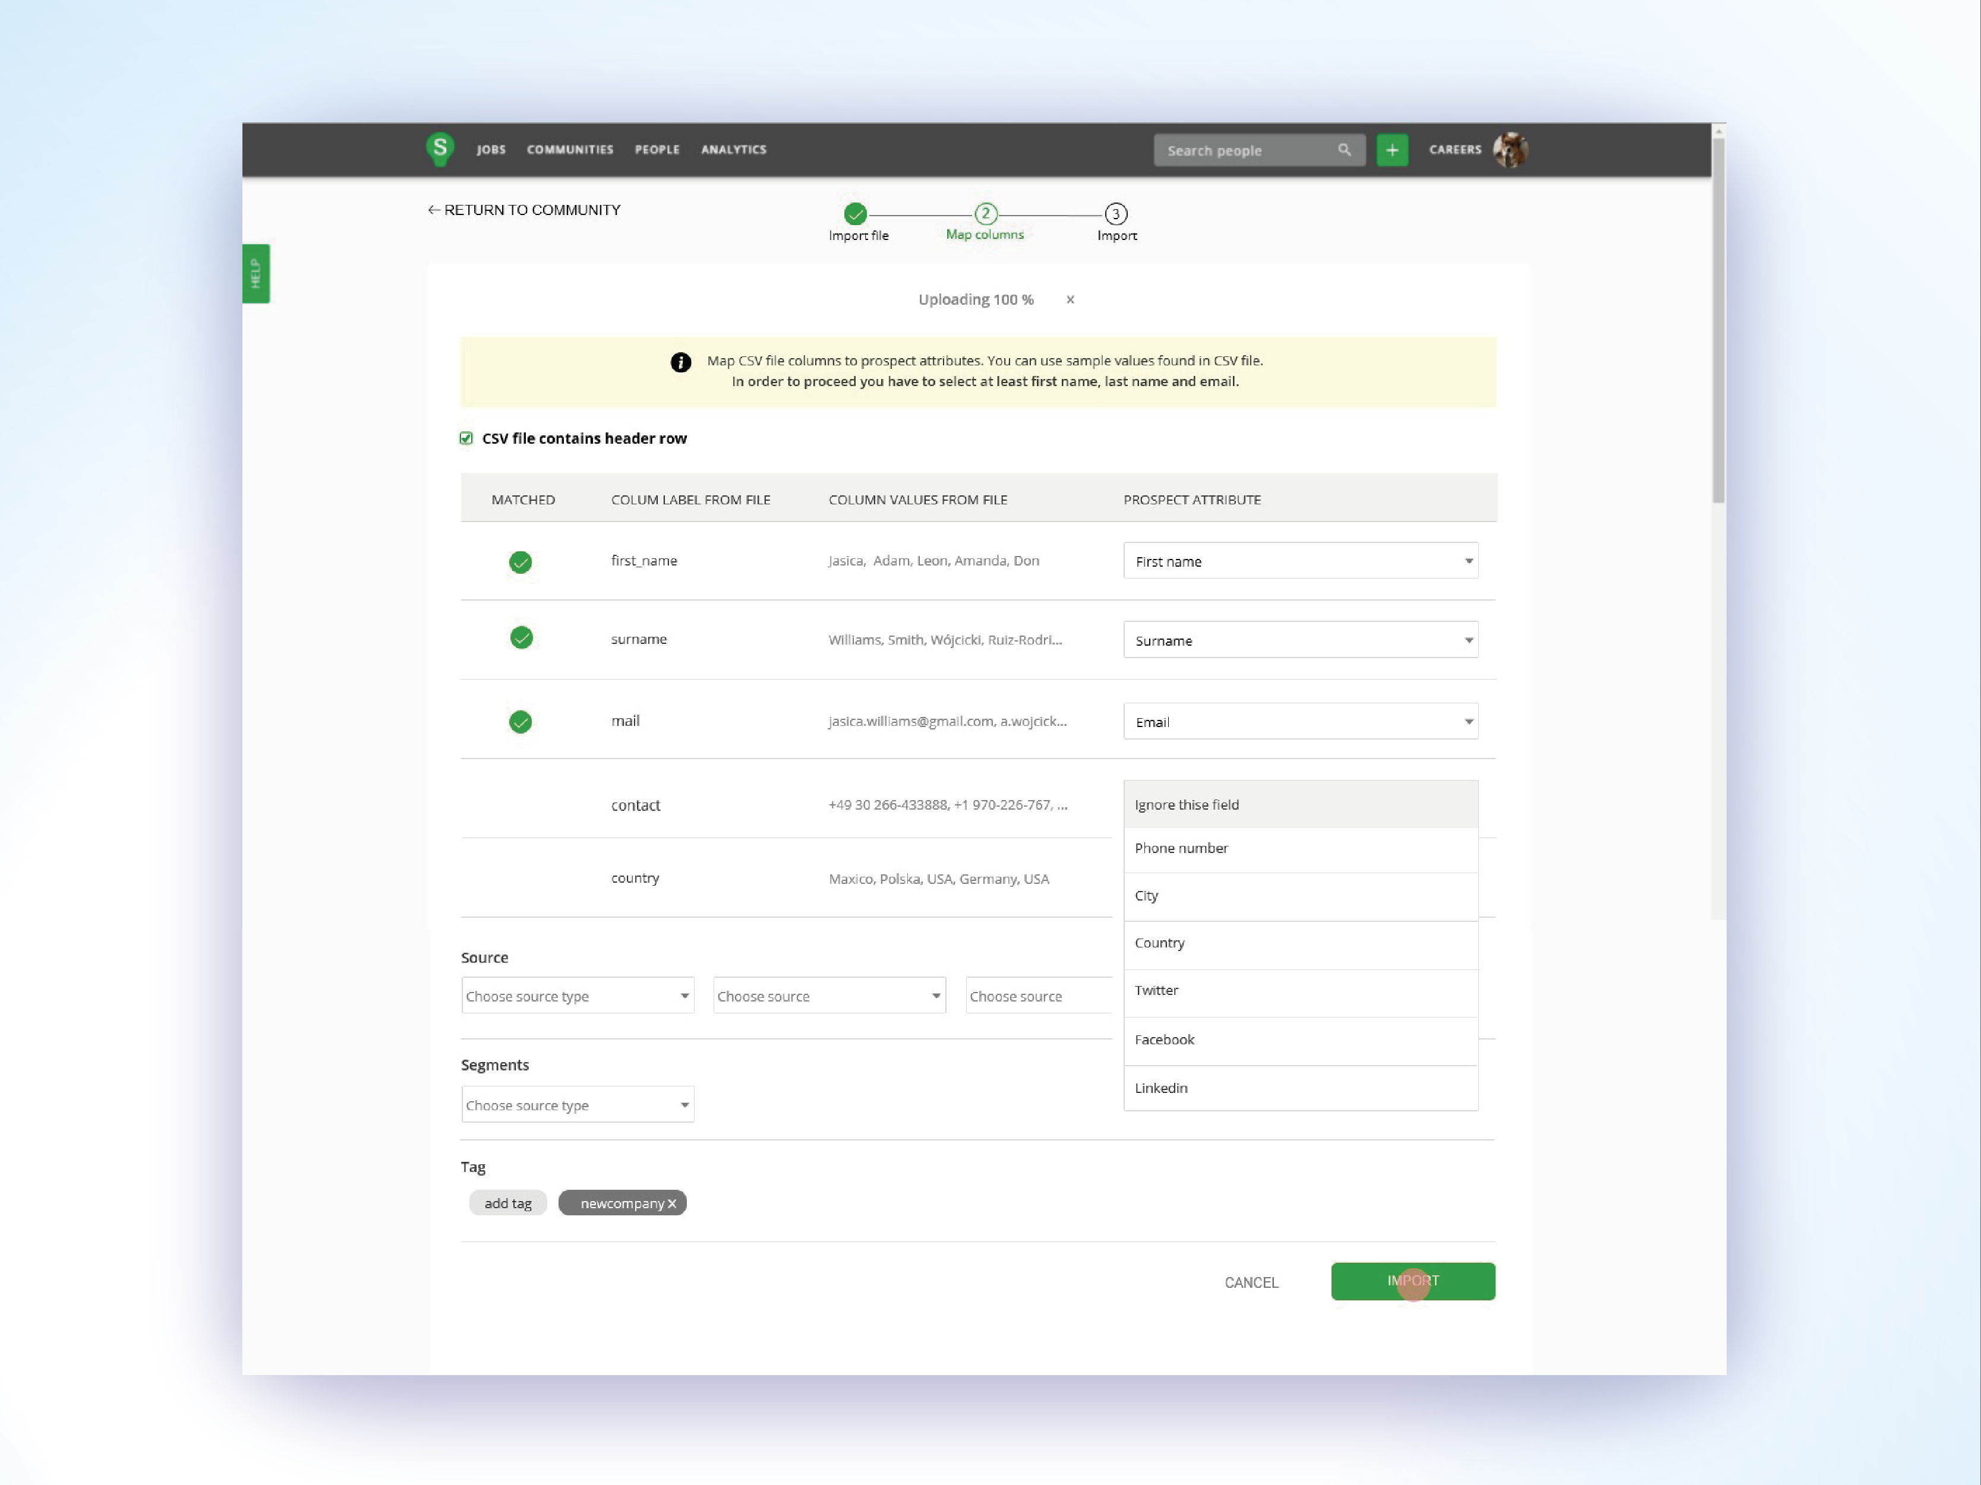This screenshot has height=1485, width=1981.
Task: Click the Return to Community back arrow
Action: pos(434,210)
